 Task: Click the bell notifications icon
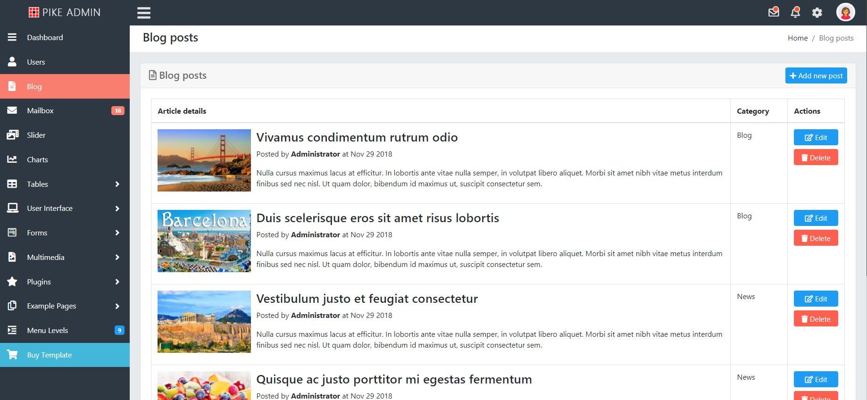(x=795, y=12)
